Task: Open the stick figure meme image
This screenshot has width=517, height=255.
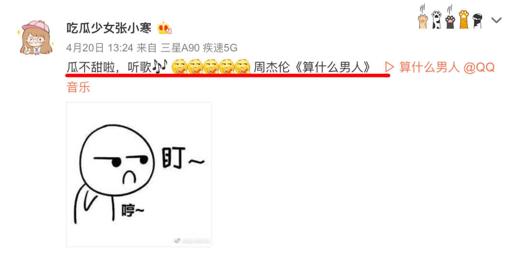Action: (139, 174)
